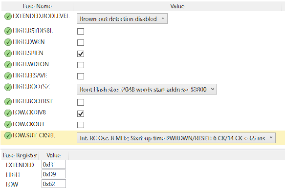Click the LOW register label
Viewport: 285px width, 189px height.
[x=12, y=185]
